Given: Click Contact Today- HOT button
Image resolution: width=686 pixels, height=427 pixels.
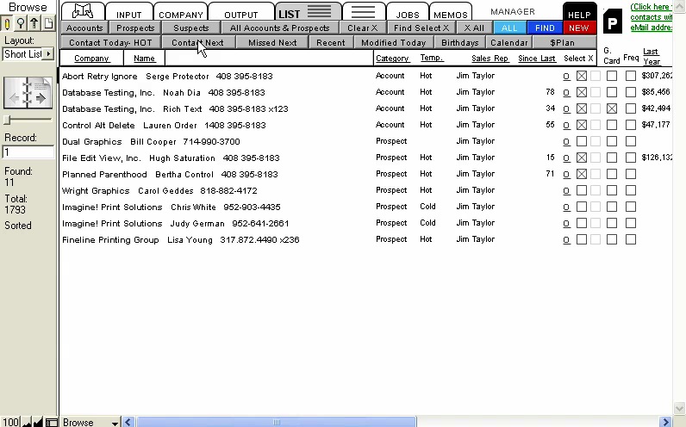Looking at the screenshot, I should 110,43.
